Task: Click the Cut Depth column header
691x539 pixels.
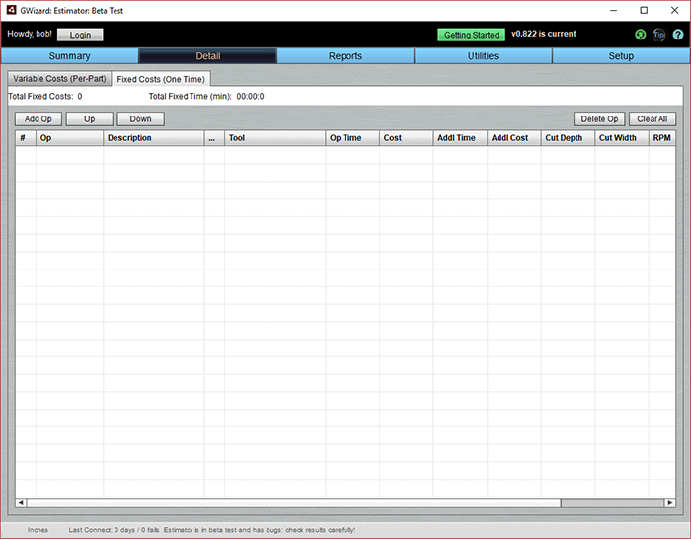Action: (x=568, y=138)
